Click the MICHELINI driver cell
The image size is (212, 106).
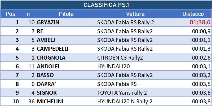[x=50, y=102]
